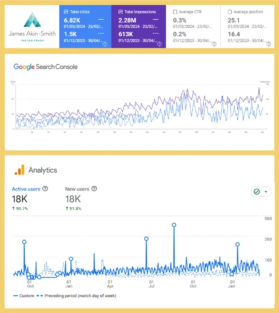Click the 2.28M total impressions value
This screenshot has height=313, width=279.
coord(127,20)
